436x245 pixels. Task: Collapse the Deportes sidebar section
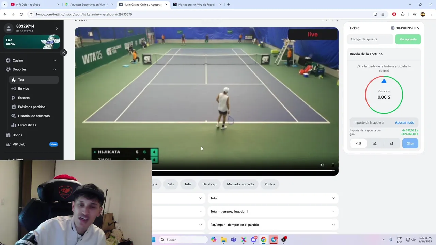point(55,69)
